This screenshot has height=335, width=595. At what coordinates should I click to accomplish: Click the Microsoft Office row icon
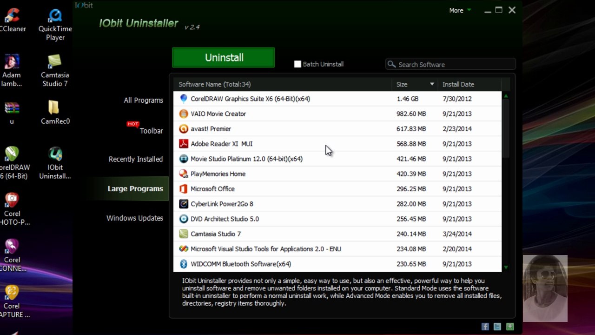(x=184, y=189)
